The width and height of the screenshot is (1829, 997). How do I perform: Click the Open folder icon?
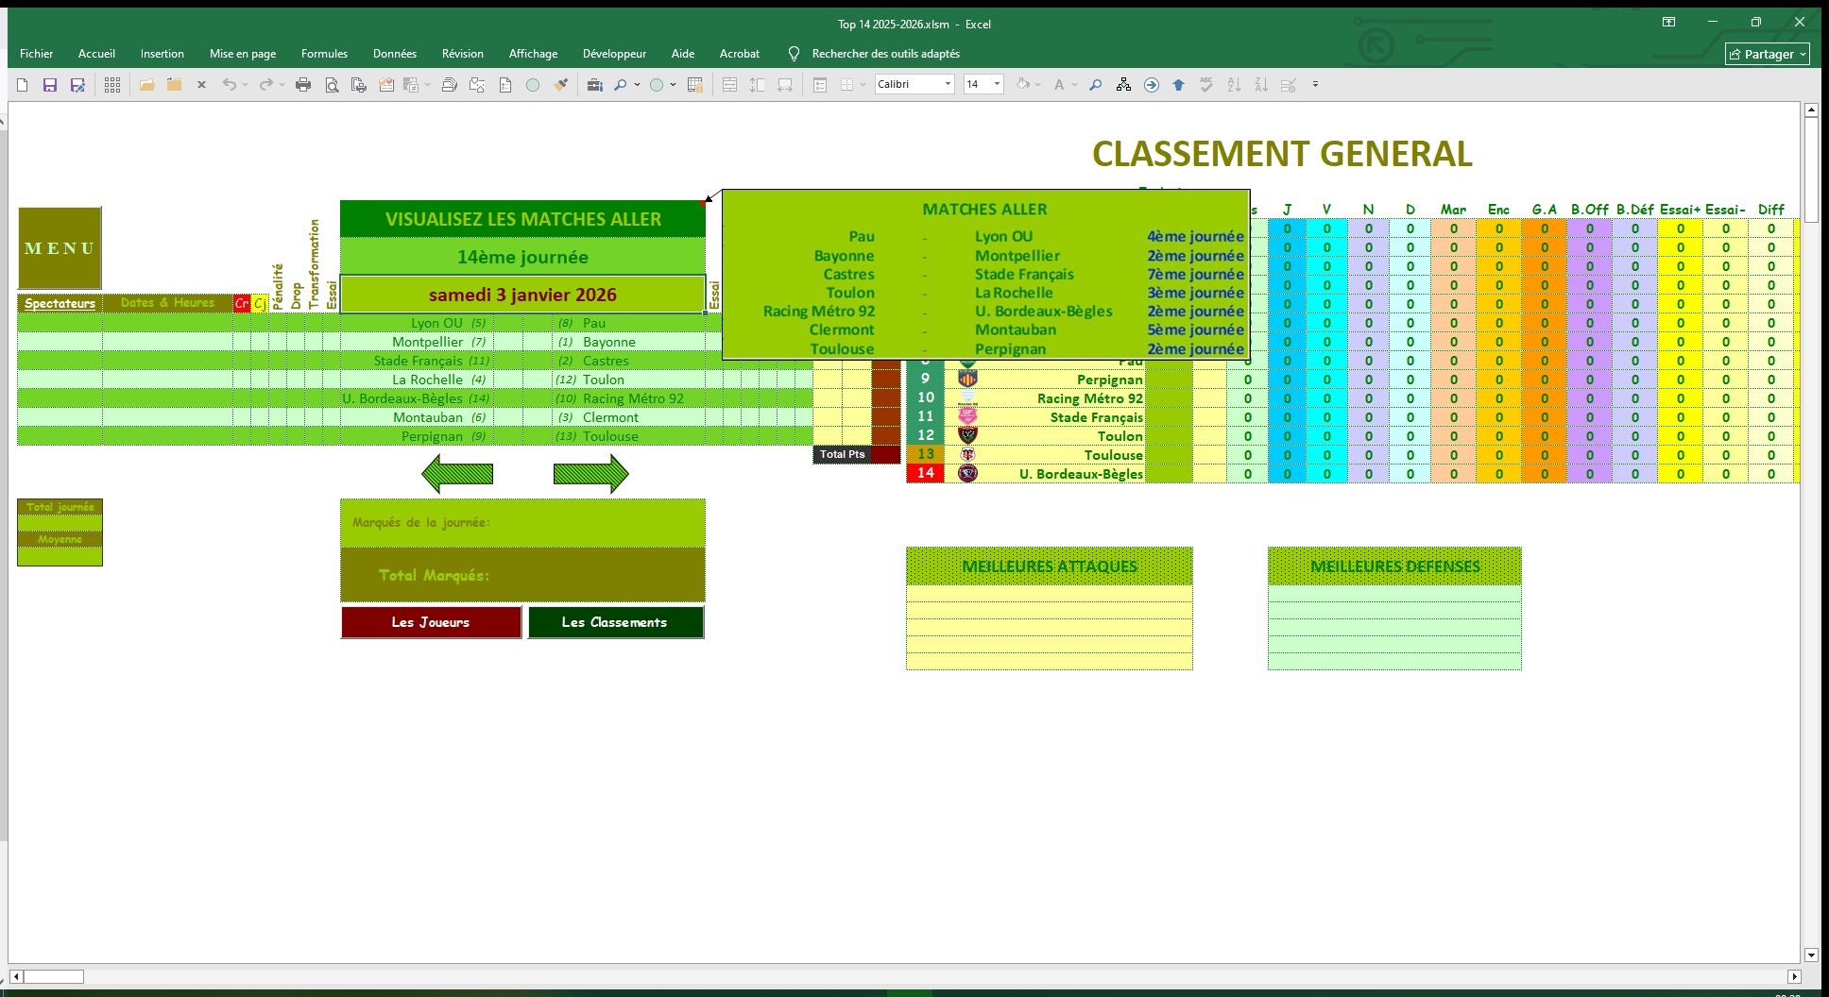[x=146, y=85]
